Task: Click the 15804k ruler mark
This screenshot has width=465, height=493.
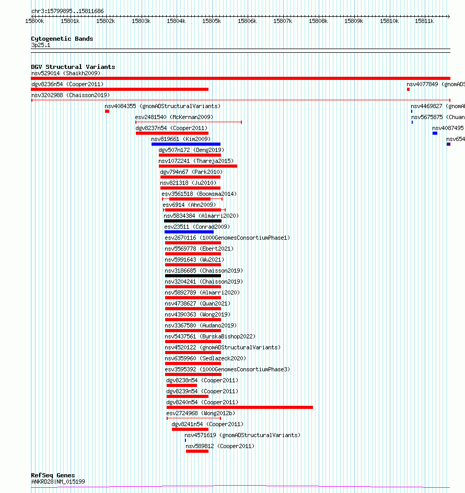Action: [x=176, y=21]
